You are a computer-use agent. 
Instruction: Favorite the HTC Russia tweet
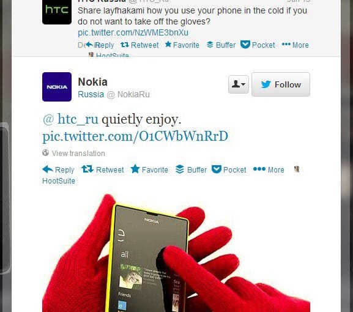click(182, 45)
